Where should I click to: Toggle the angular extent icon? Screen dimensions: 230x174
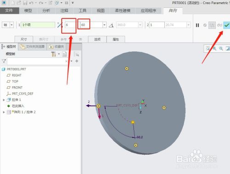click(111, 25)
